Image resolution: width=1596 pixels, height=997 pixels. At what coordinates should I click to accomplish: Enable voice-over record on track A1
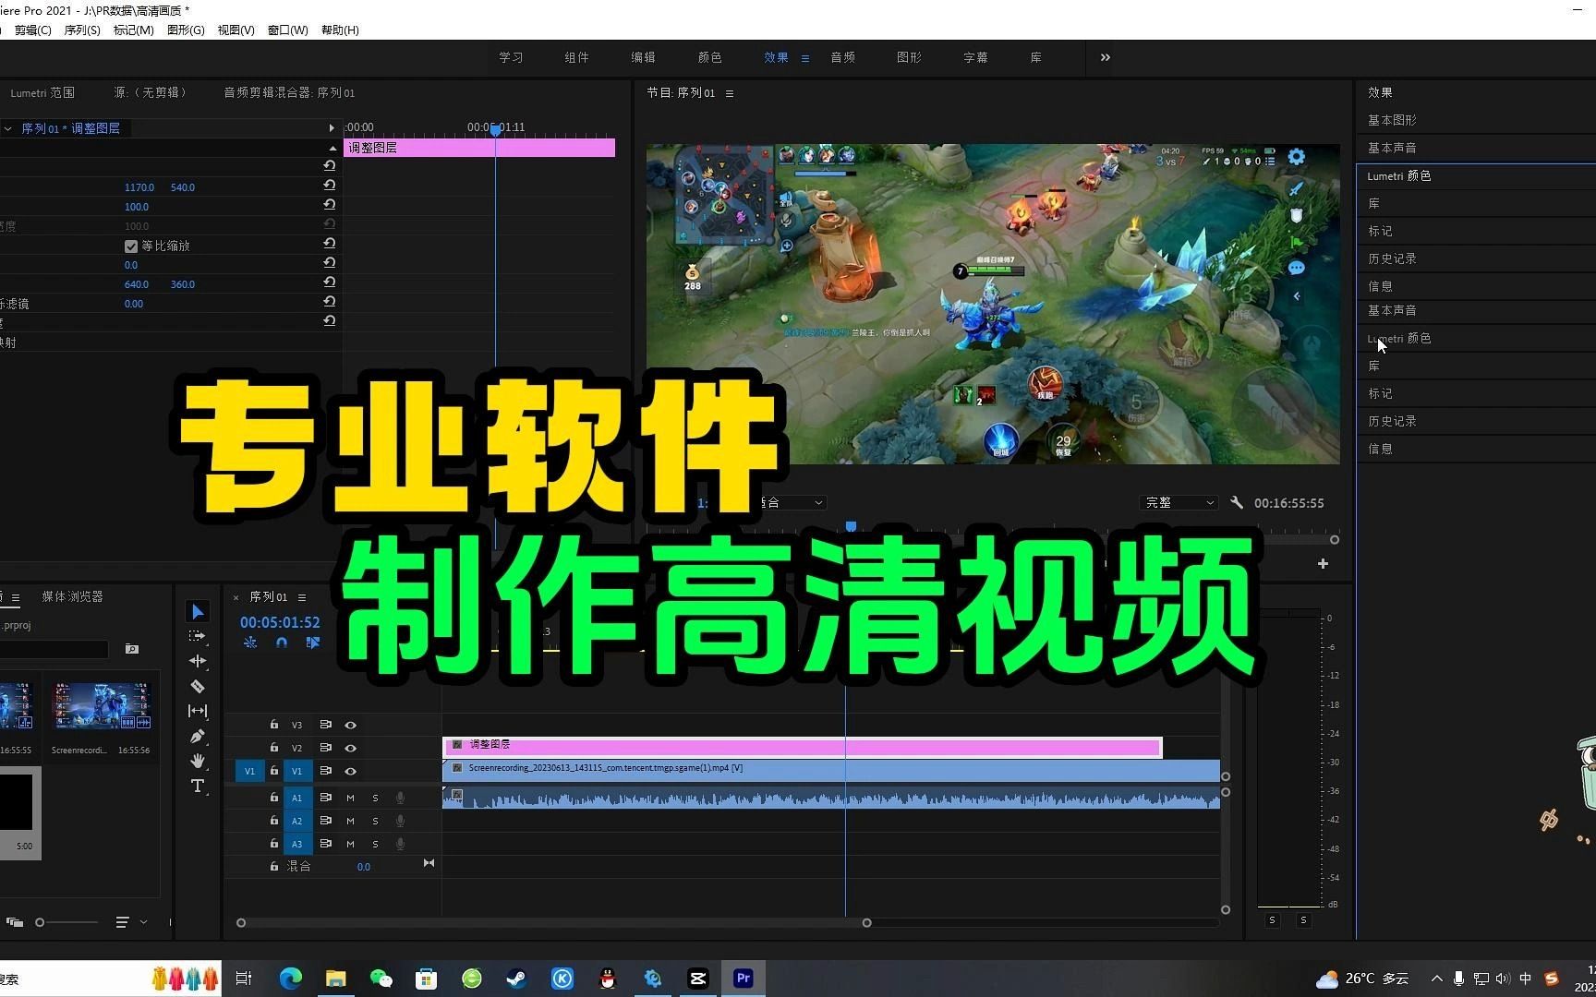(400, 798)
